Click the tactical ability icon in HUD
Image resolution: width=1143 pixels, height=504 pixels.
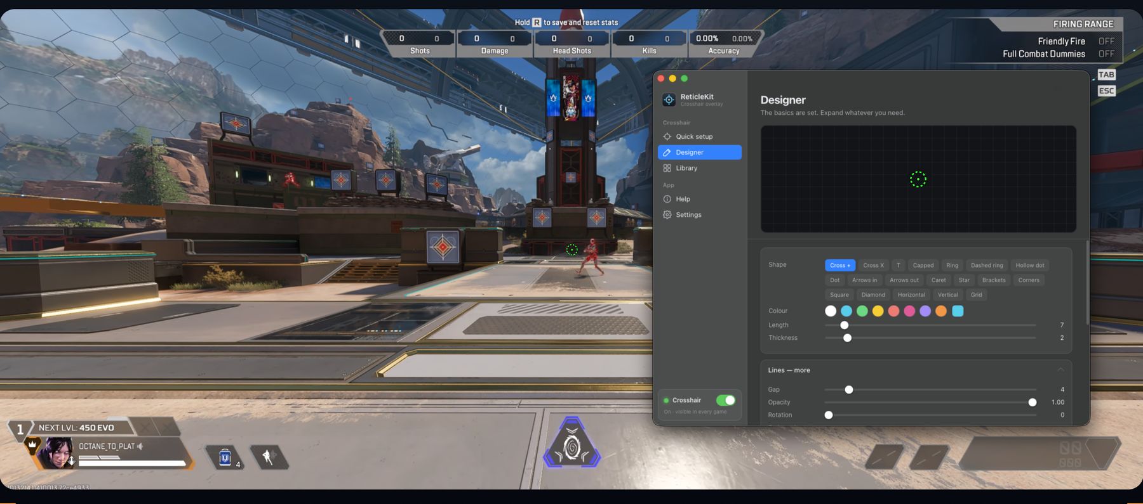(x=269, y=457)
